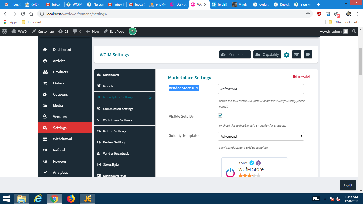Click the browser home button

pyautogui.click(x=31, y=14)
